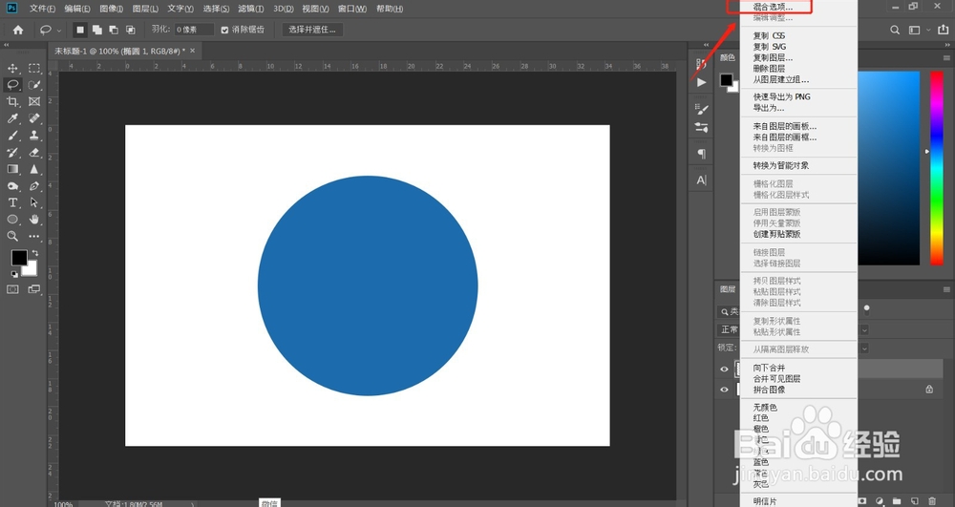Select the Clone Stamp tool

34,136
